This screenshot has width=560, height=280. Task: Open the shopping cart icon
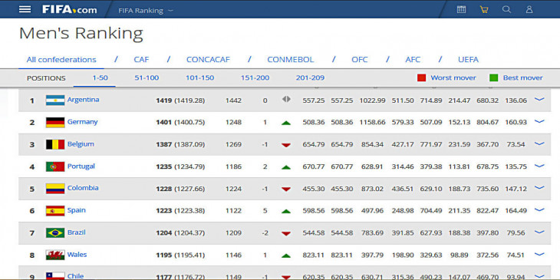coord(484,10)
